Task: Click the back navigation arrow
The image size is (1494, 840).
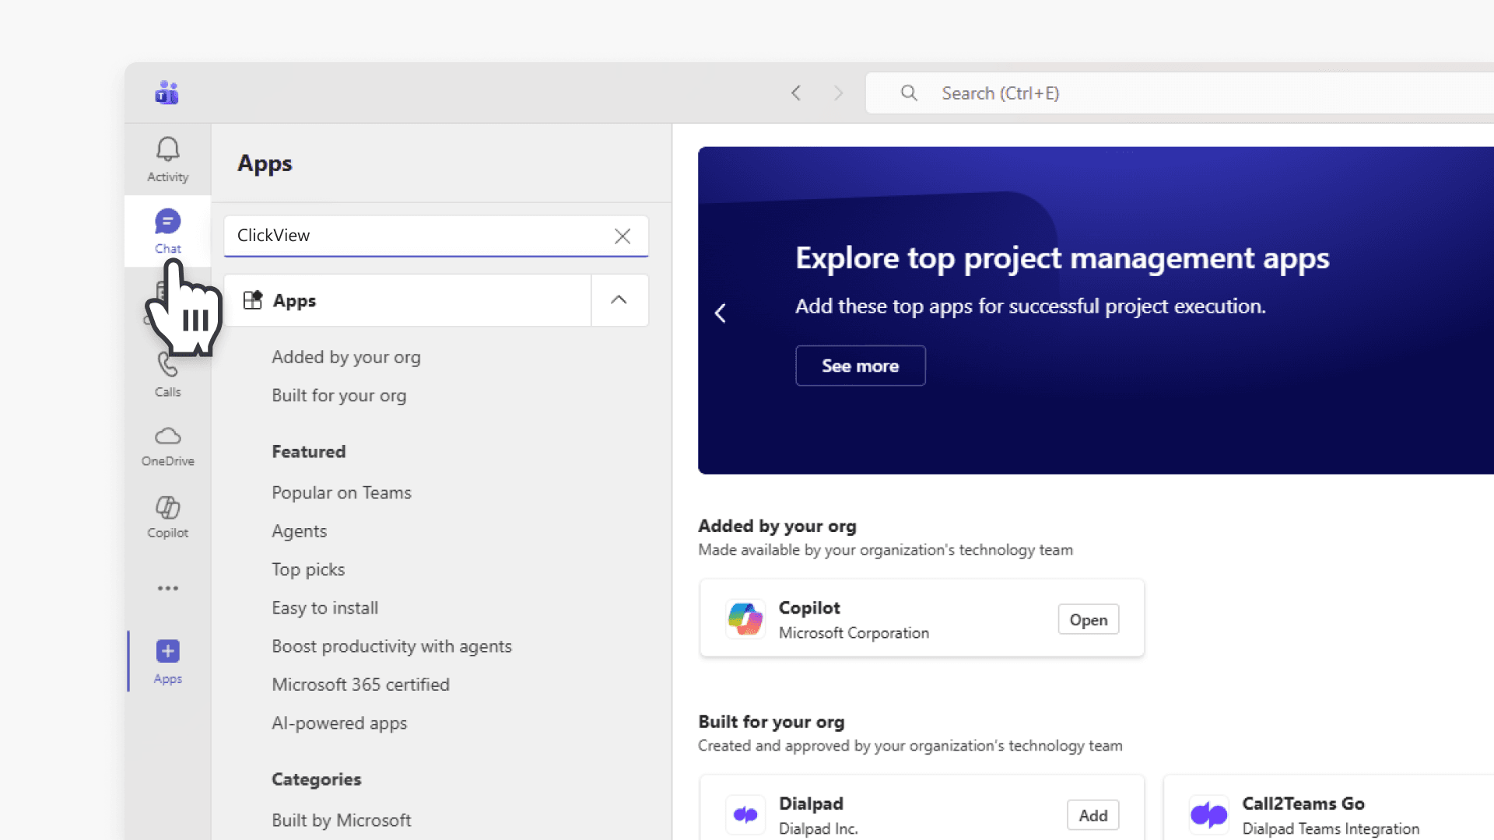Action: coord(796,93)
